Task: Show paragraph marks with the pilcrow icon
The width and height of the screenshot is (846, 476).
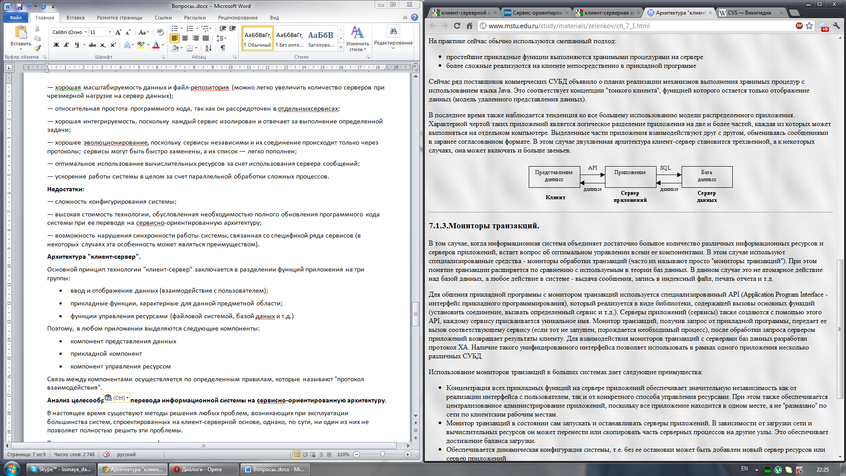Action: coord(223,48)
